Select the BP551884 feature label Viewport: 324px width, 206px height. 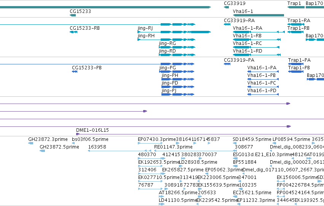(245, 162)
